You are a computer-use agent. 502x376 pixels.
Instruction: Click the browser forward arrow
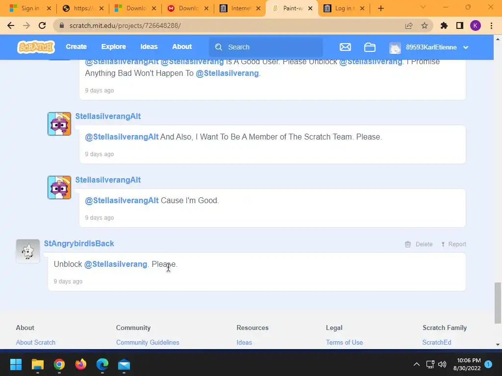point(26,25)
